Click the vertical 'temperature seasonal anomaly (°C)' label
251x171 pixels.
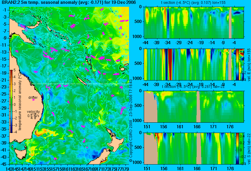[x=20, y=101]
